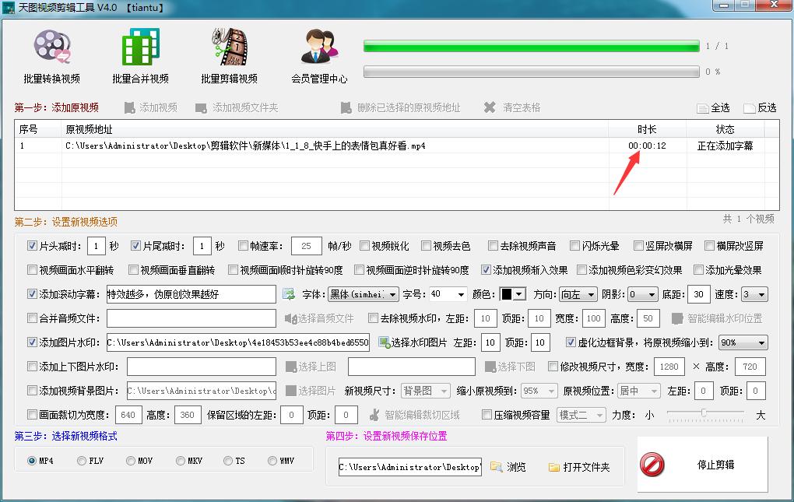Toggle the 虚化边框背景 checkbox
This screenshot has height=502, width=794.
(x=571, y=342)
